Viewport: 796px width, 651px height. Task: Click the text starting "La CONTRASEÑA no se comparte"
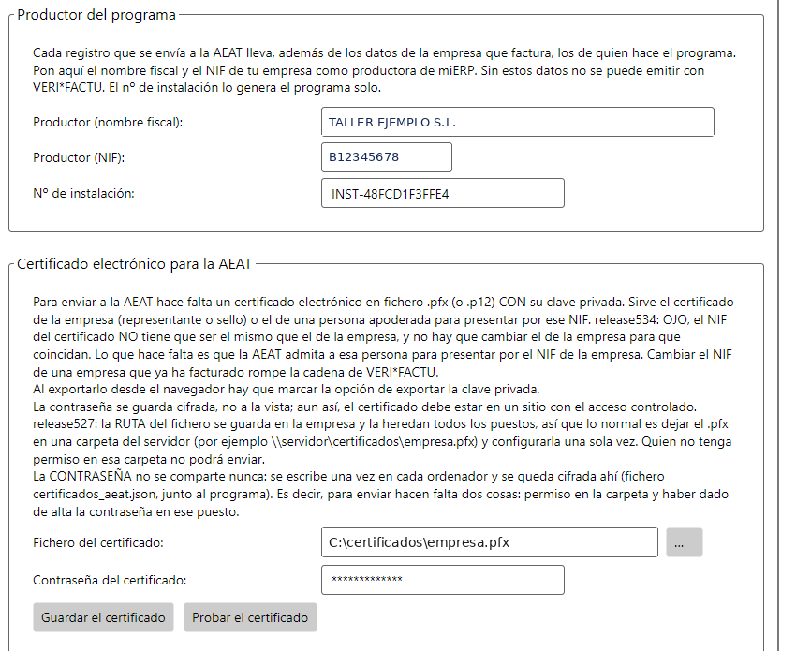tap(381, 494)
